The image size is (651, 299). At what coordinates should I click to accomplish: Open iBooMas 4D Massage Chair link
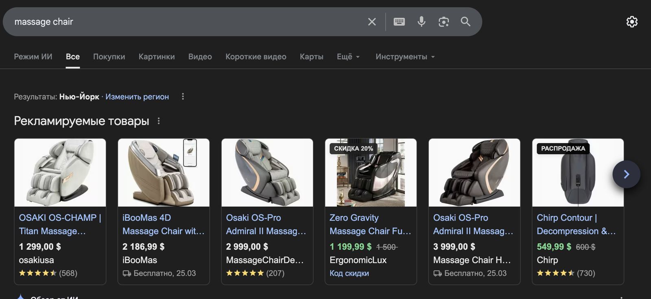coord(164,224)
